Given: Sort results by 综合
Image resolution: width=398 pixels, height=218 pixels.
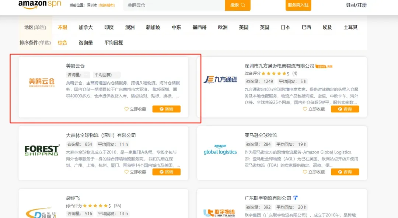Looking at the screenshot, I should point(62,43).
